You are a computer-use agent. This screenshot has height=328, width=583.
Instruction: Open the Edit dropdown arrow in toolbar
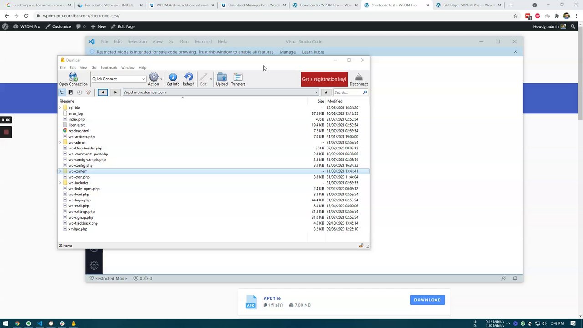pyautogui.click(x=211, y=79)
